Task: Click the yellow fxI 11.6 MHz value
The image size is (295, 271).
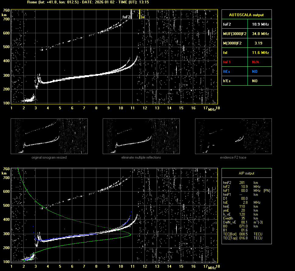Action: [x=259, y=52]
